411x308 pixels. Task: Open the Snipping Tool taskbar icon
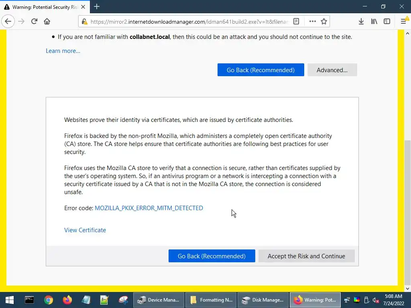[x=123, y=300]
